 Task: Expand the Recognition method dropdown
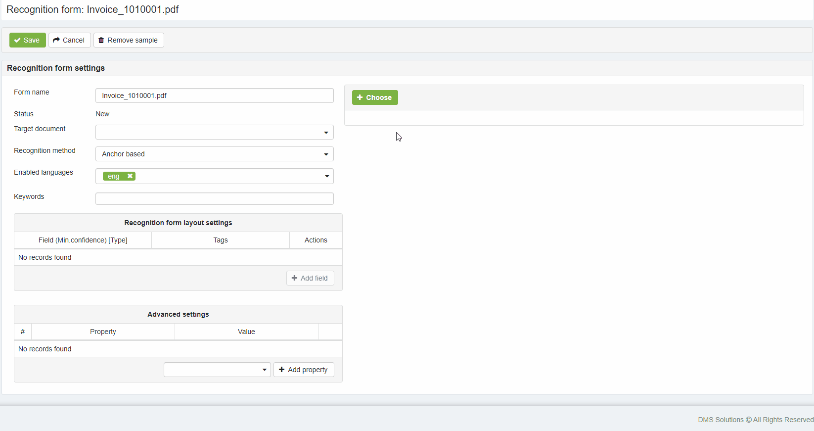click(214, 154)
